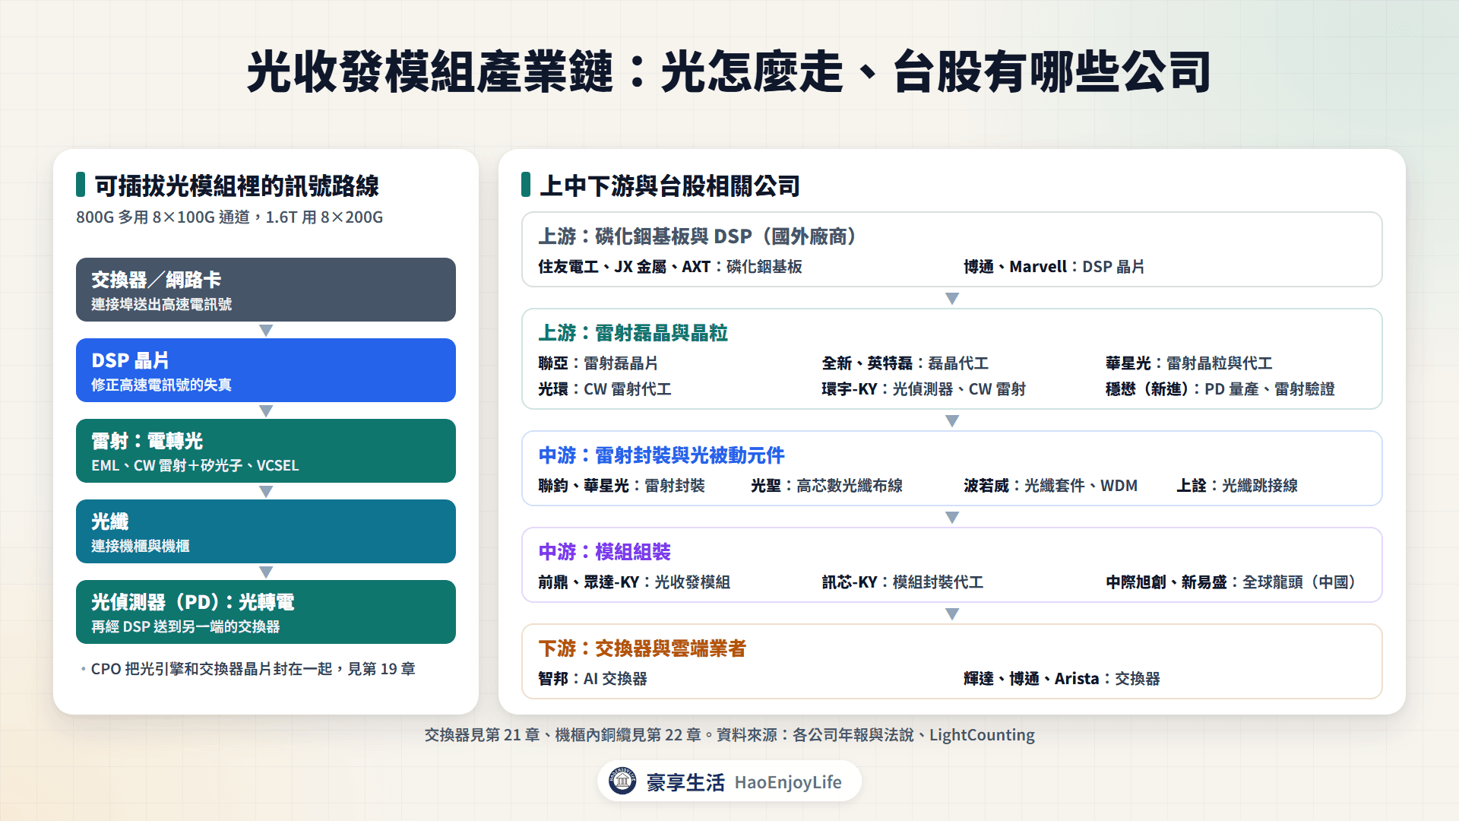This screenshot has width=1459, height=821.
Task: Select text 中際旭創、新易盛：全球龍頭
Action: click(1232, 582)
